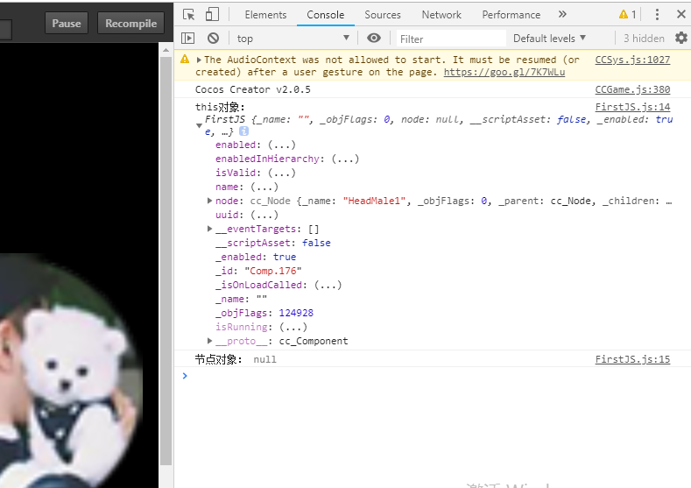Expand the node: cc_Node entry

[x=210, y=201]
